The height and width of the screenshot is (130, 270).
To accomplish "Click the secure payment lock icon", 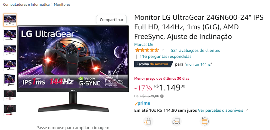I will pyautogui.click(x=148, y=121).
